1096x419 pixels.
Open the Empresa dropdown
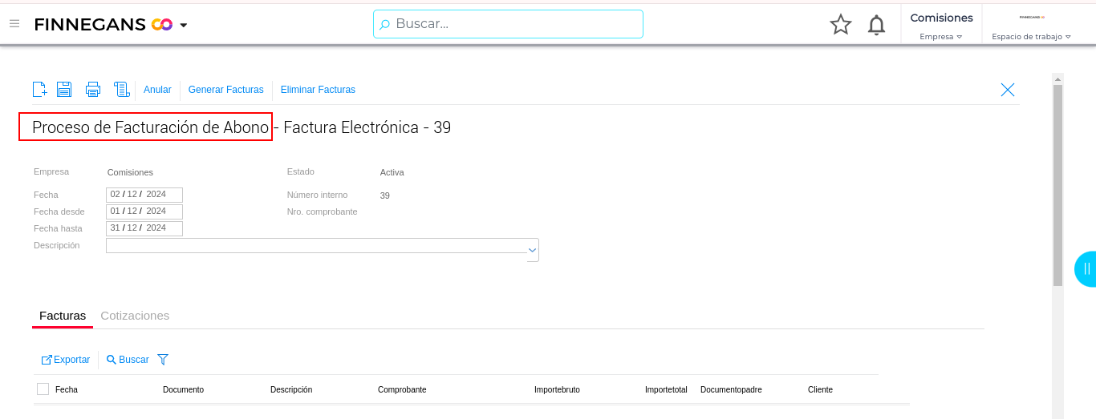[x=941, y=36]
